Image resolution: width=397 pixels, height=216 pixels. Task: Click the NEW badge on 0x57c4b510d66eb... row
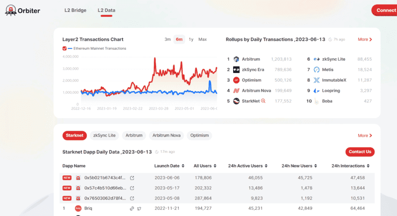coord(67,188)
